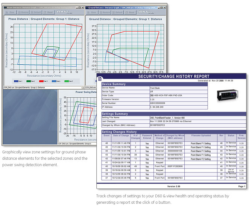The image size is (249, 206).
Task: Click Default in the Phase Distance window
Action: coord(36,12)
